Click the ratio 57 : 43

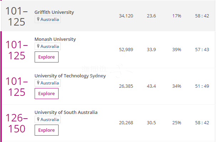(202, 50)
